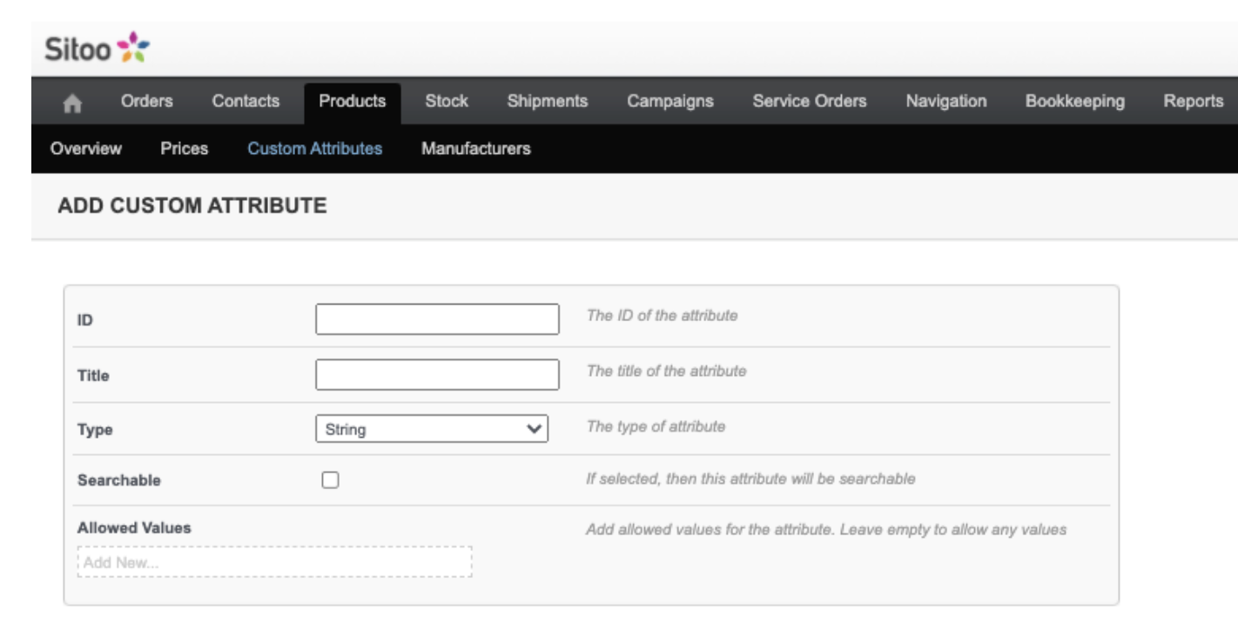The width and height of the screenshot is (1238, 637).
Task: Click the Sitoo logo
Action: click(97, 49)
